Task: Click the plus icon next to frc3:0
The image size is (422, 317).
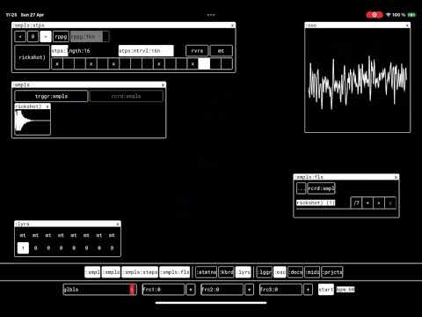Action: 308,290
